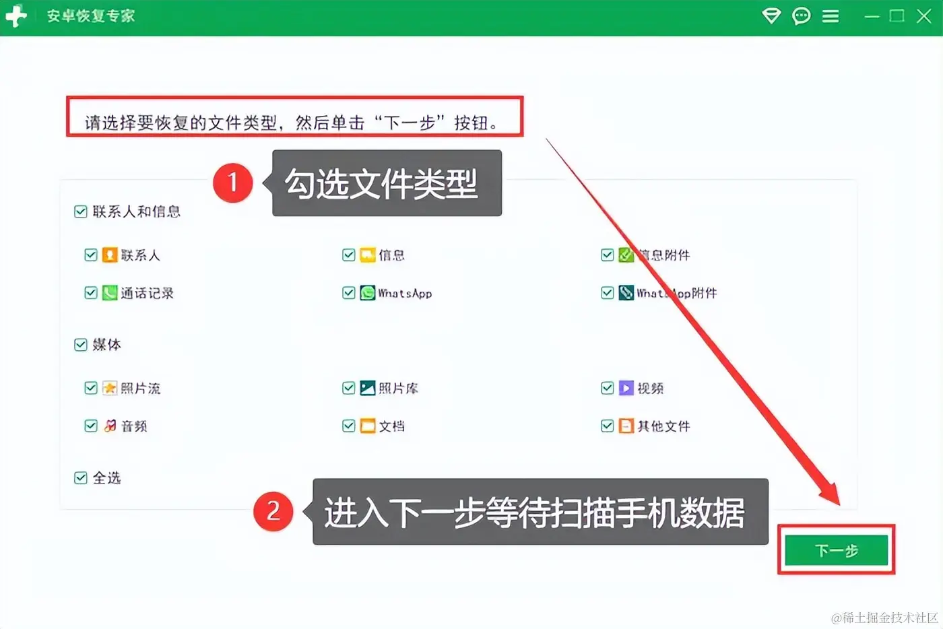Close the 安卓恢复专家 window
Viewport: 943px width, 629px height.
[924, 16]
